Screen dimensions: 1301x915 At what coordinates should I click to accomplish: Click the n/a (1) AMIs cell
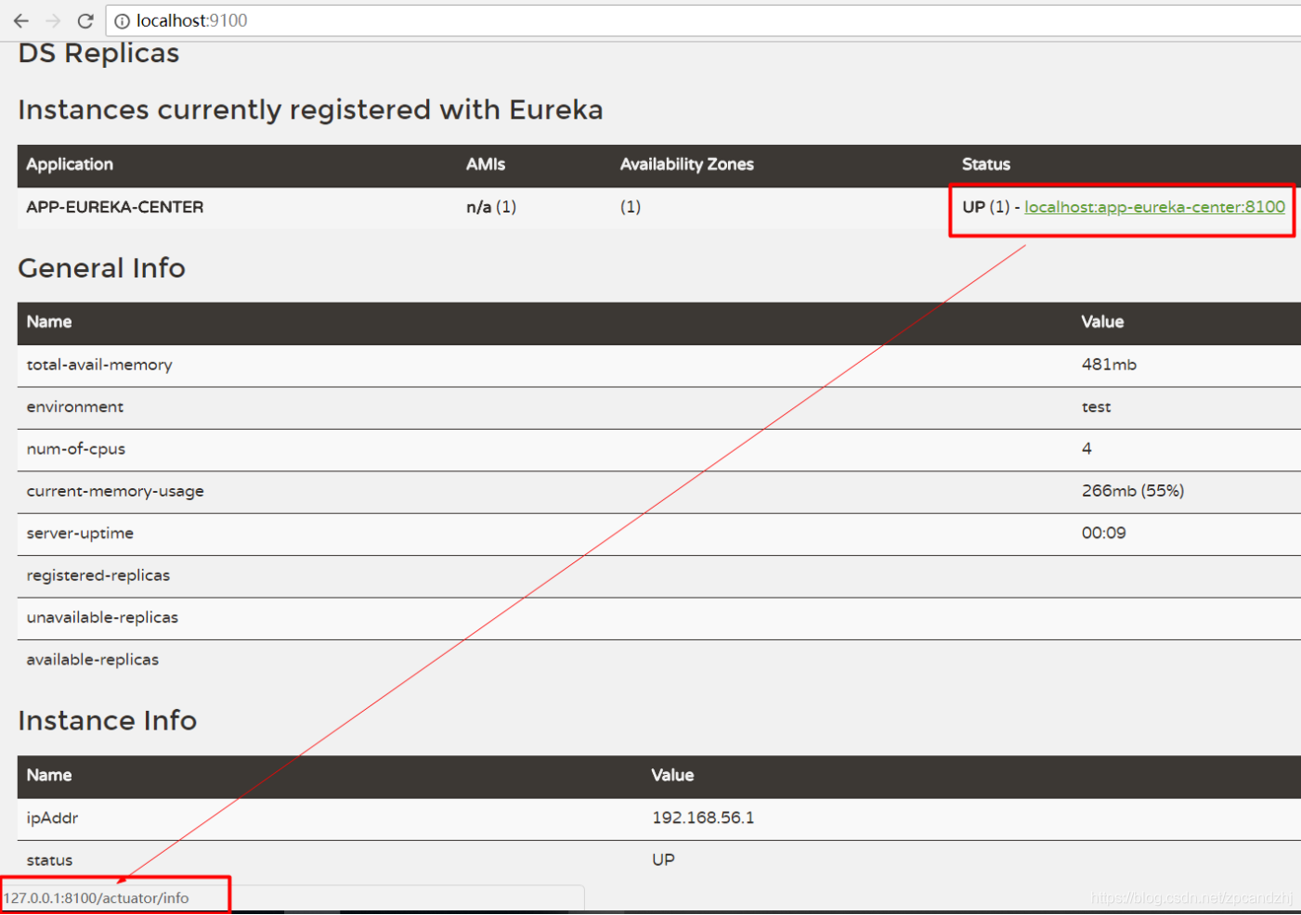(491, 207)
